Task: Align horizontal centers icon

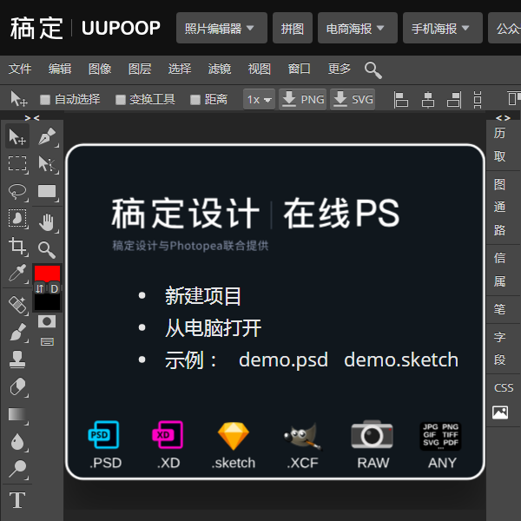Action: pyautogui.click(x=428, y=99)
